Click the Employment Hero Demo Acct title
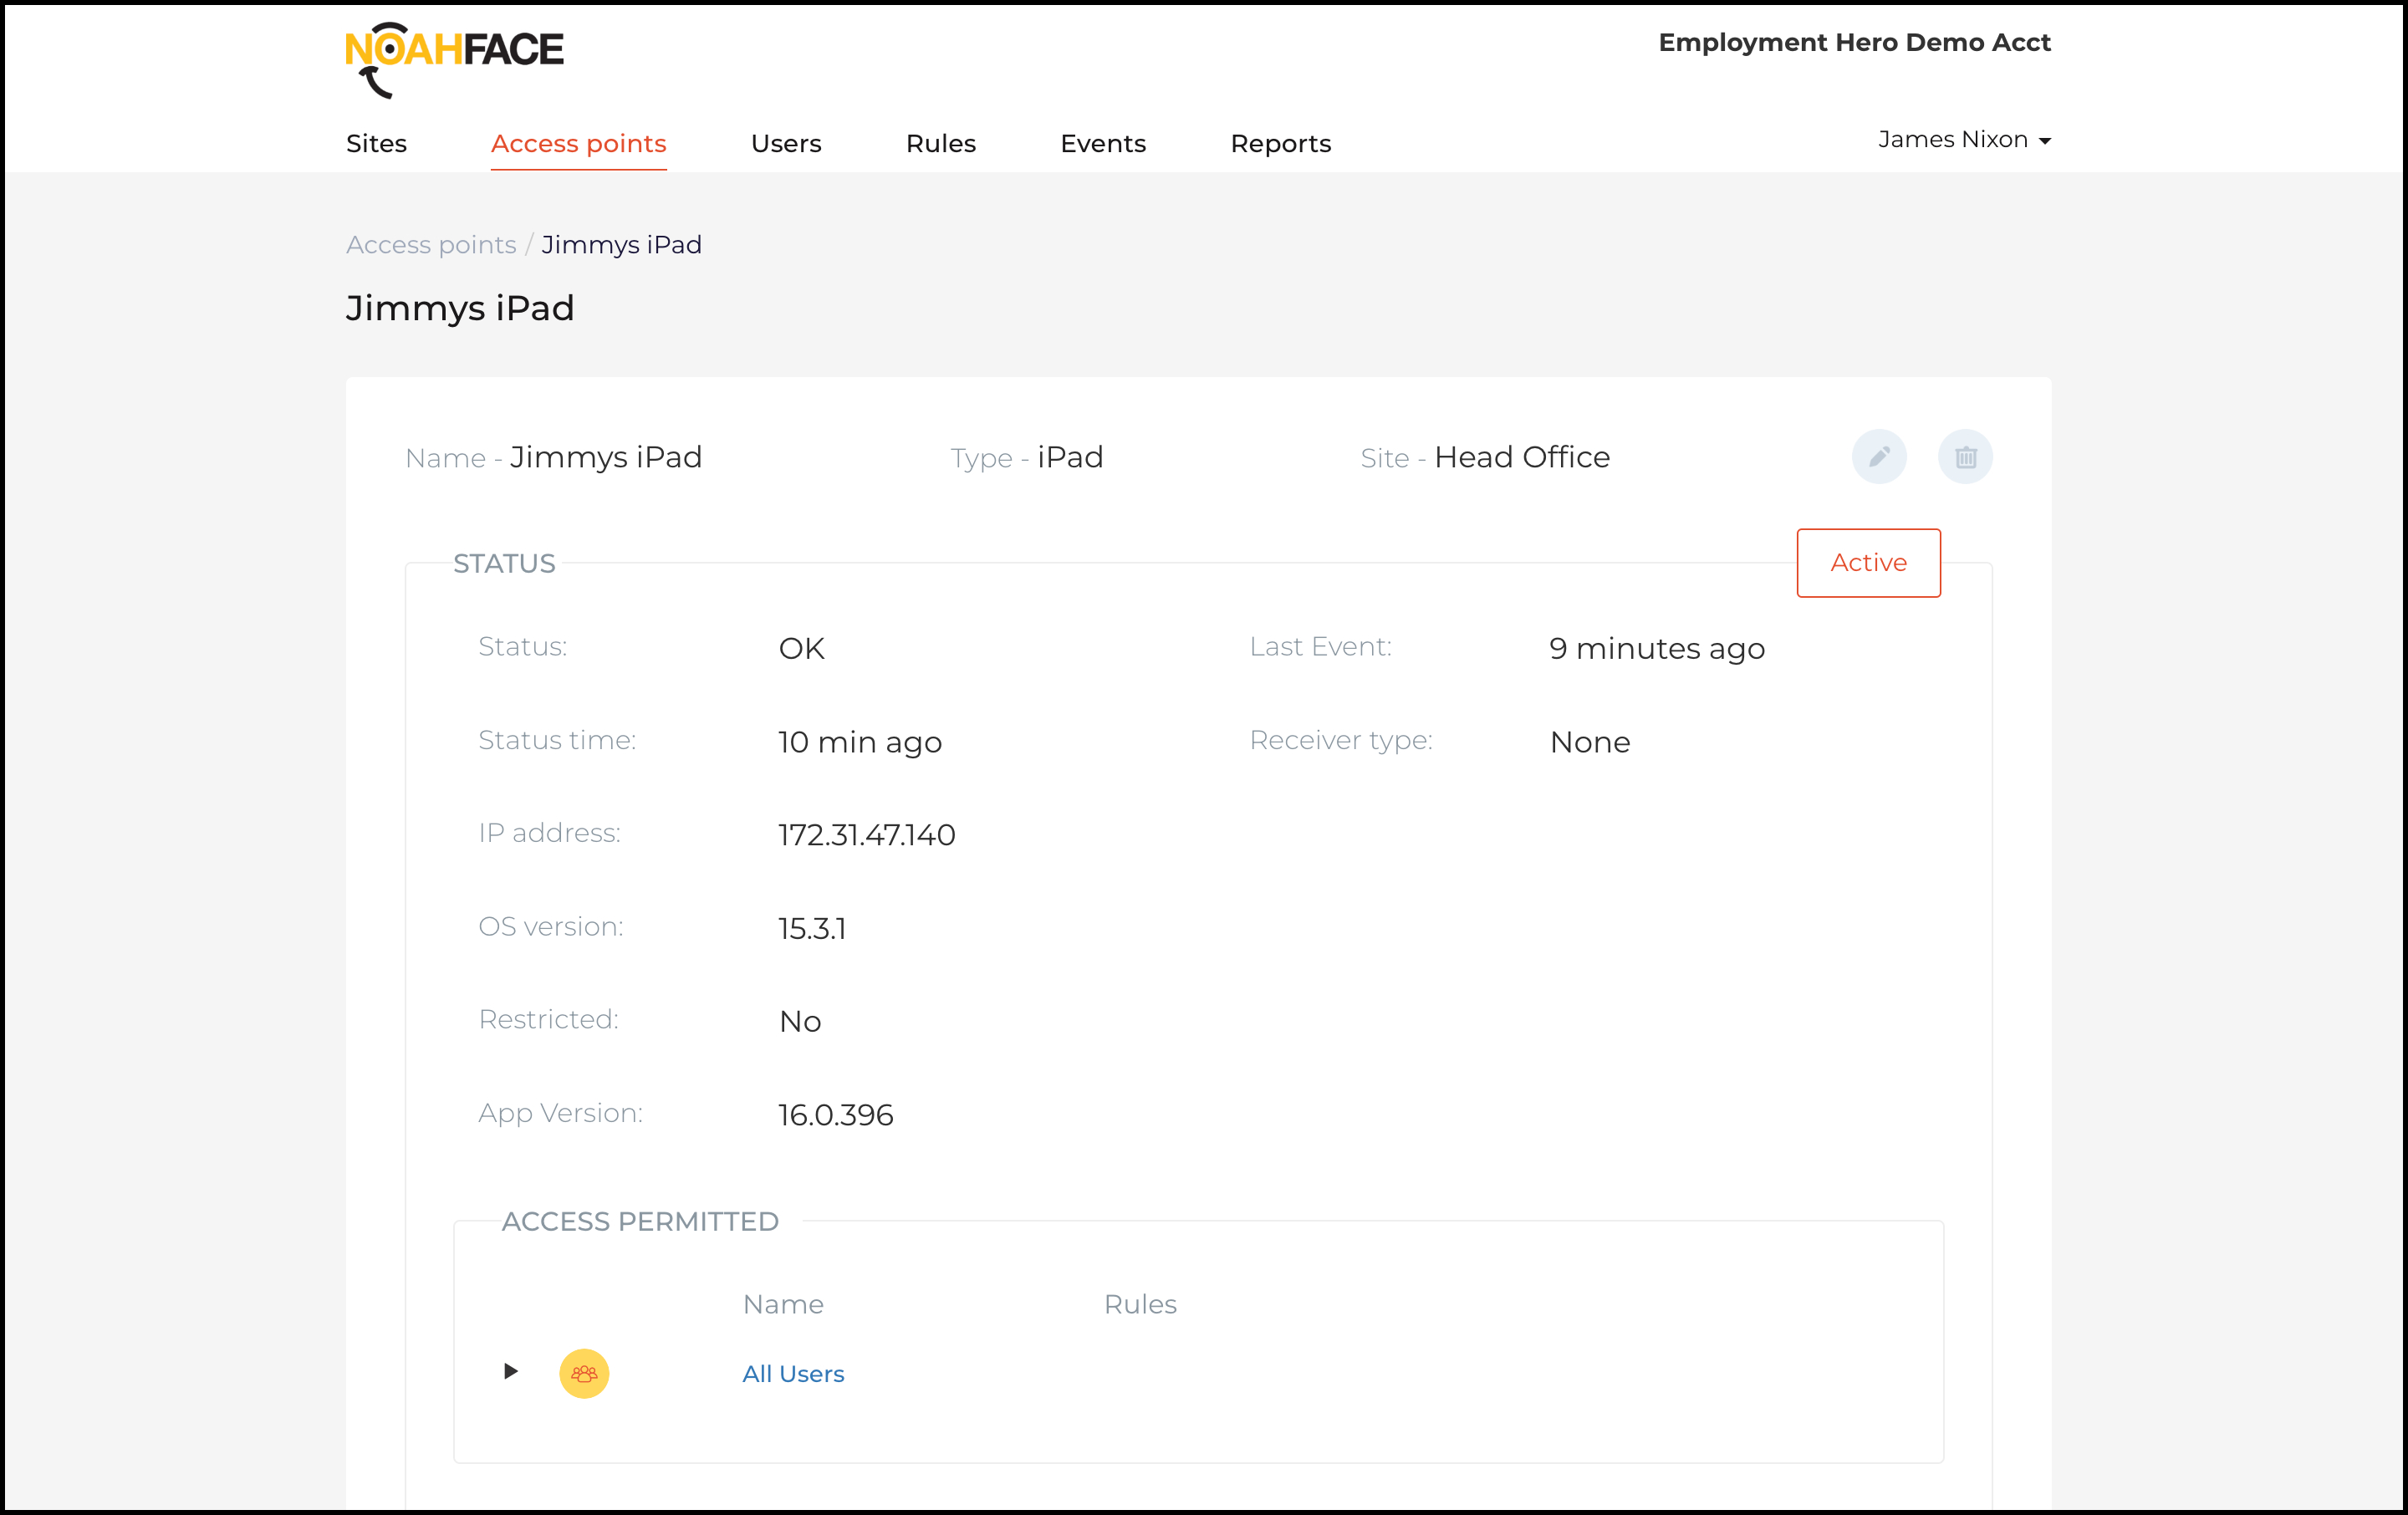Screen dimensions: 2408x1515 click(x=1854, y=43)
